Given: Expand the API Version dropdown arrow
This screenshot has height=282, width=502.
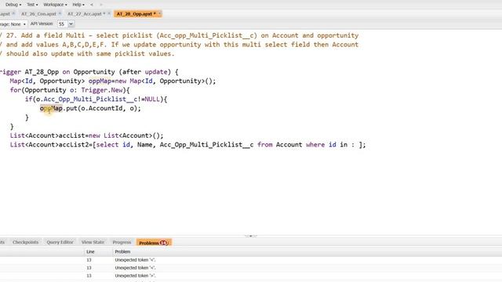Looking at the screenshot, I should 71,24.
